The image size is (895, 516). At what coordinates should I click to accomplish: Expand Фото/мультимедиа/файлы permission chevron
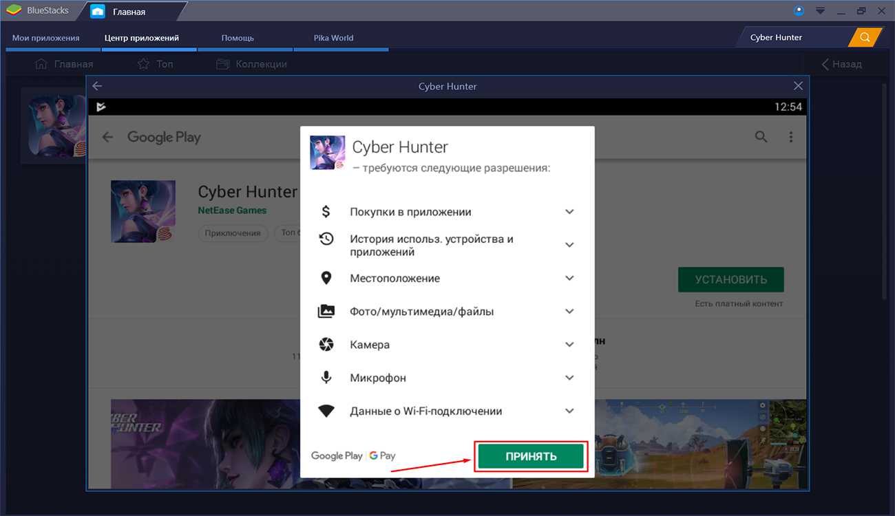(x=569, y=311)
